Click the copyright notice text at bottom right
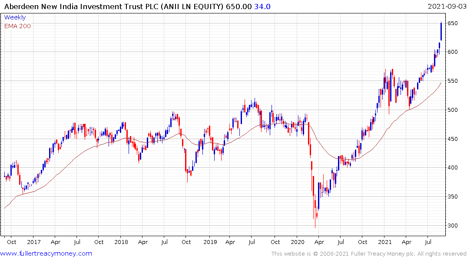 (x=369, y=254)
